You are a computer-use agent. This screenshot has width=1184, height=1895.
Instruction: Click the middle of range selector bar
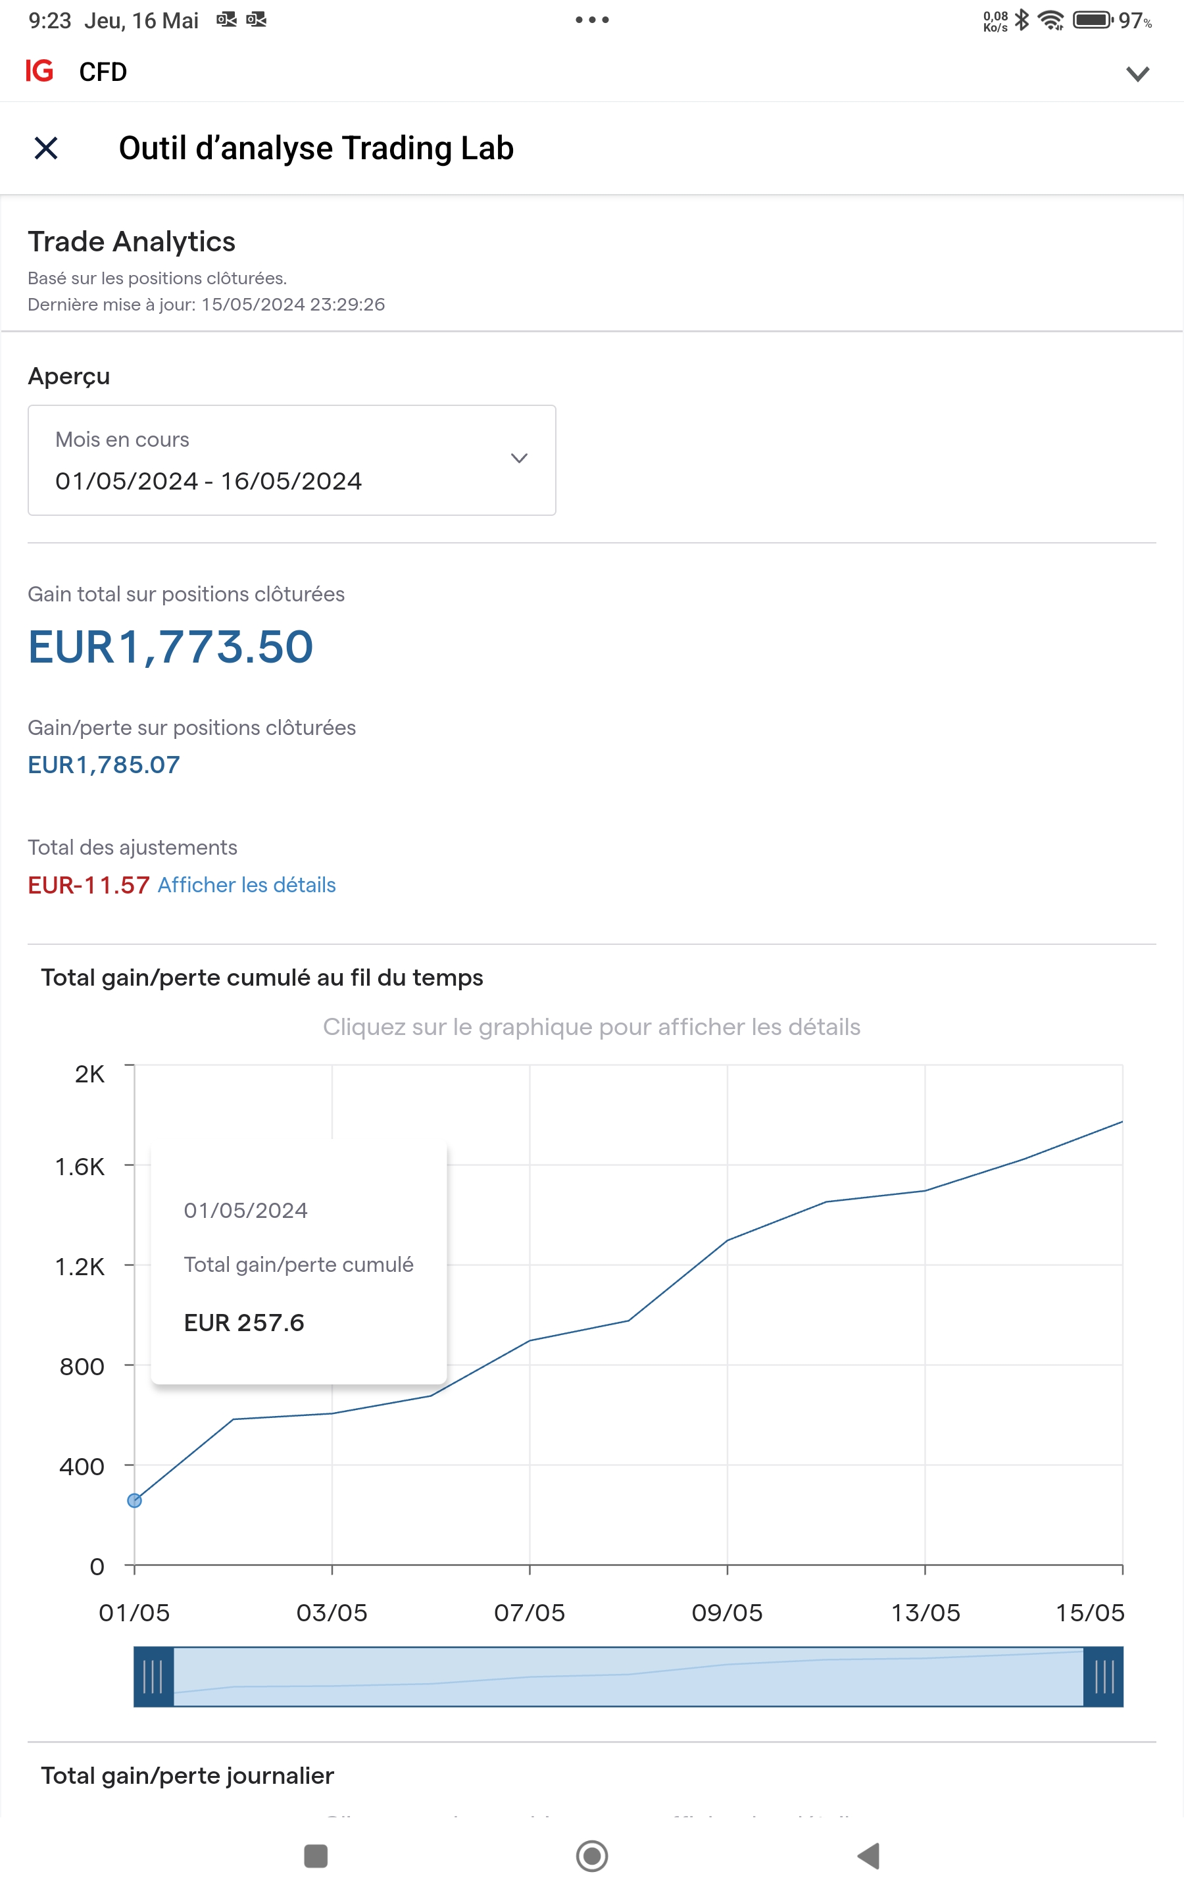tap(628, 1677)
